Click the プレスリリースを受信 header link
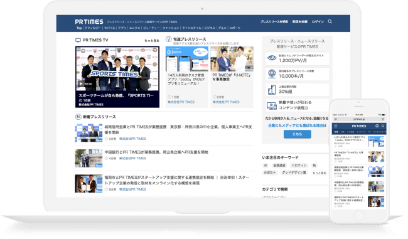This screenshot has height=239, width=408. click(x=274, y=22)
